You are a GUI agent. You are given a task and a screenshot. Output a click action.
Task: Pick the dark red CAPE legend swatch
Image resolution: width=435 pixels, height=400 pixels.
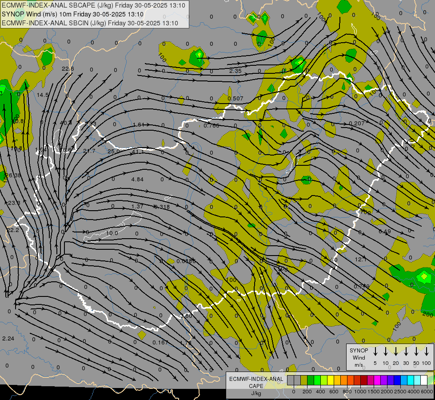pos(364,380)
